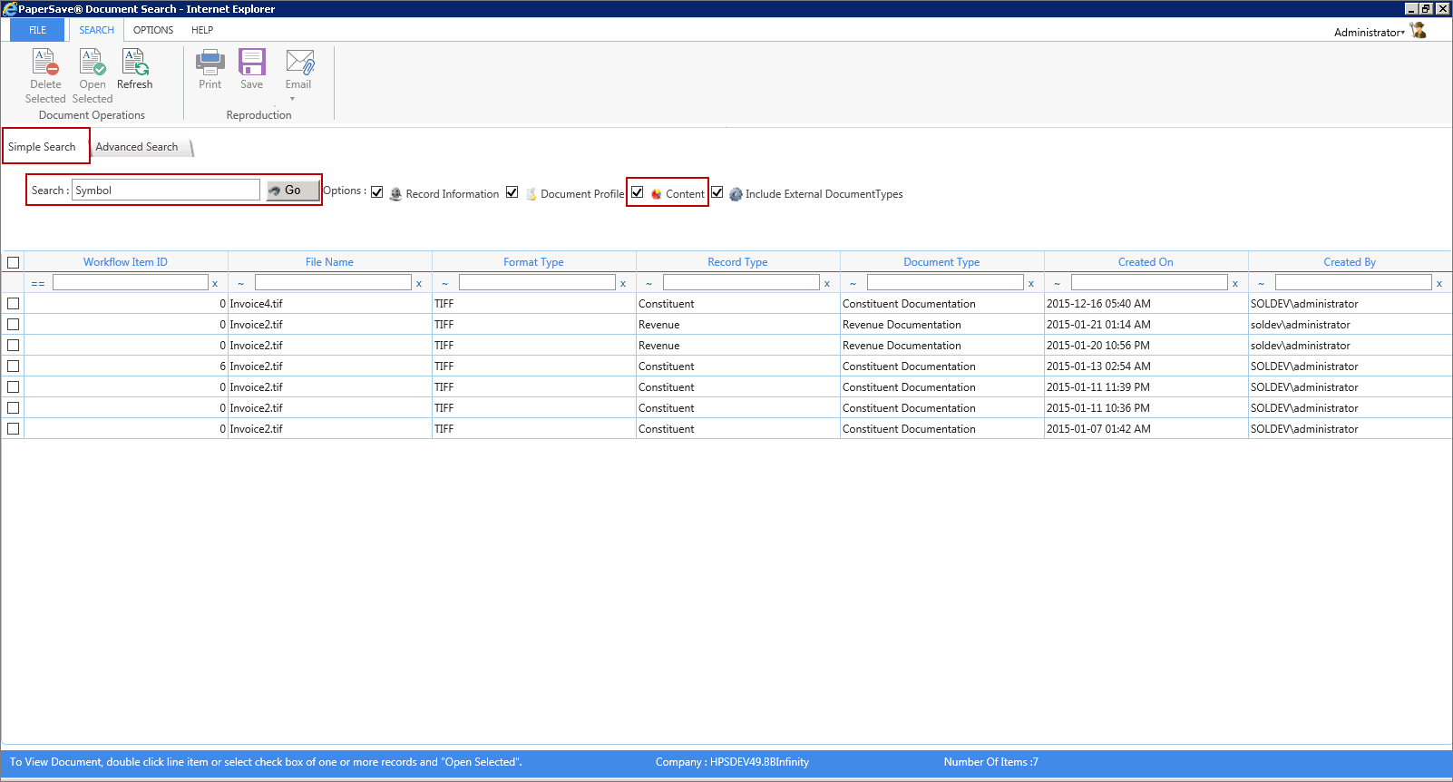Open the Email dropdown arrow
Screen dimensions: 1453x782
(292, 99)
